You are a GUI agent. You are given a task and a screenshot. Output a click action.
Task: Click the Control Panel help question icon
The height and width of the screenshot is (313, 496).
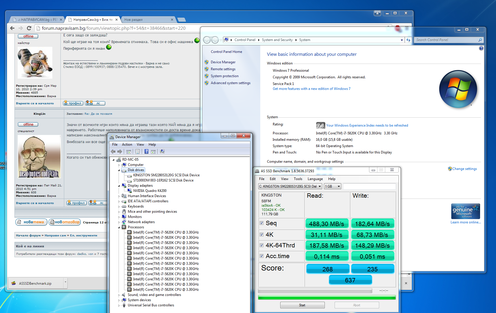pyautogui.click(x=481, y=48)
